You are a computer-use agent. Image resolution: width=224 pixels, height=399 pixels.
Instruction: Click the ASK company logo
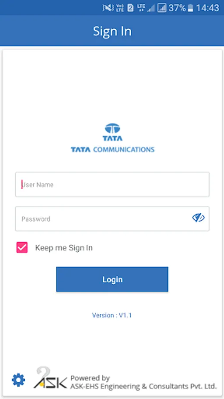click(x=50, y=378)
